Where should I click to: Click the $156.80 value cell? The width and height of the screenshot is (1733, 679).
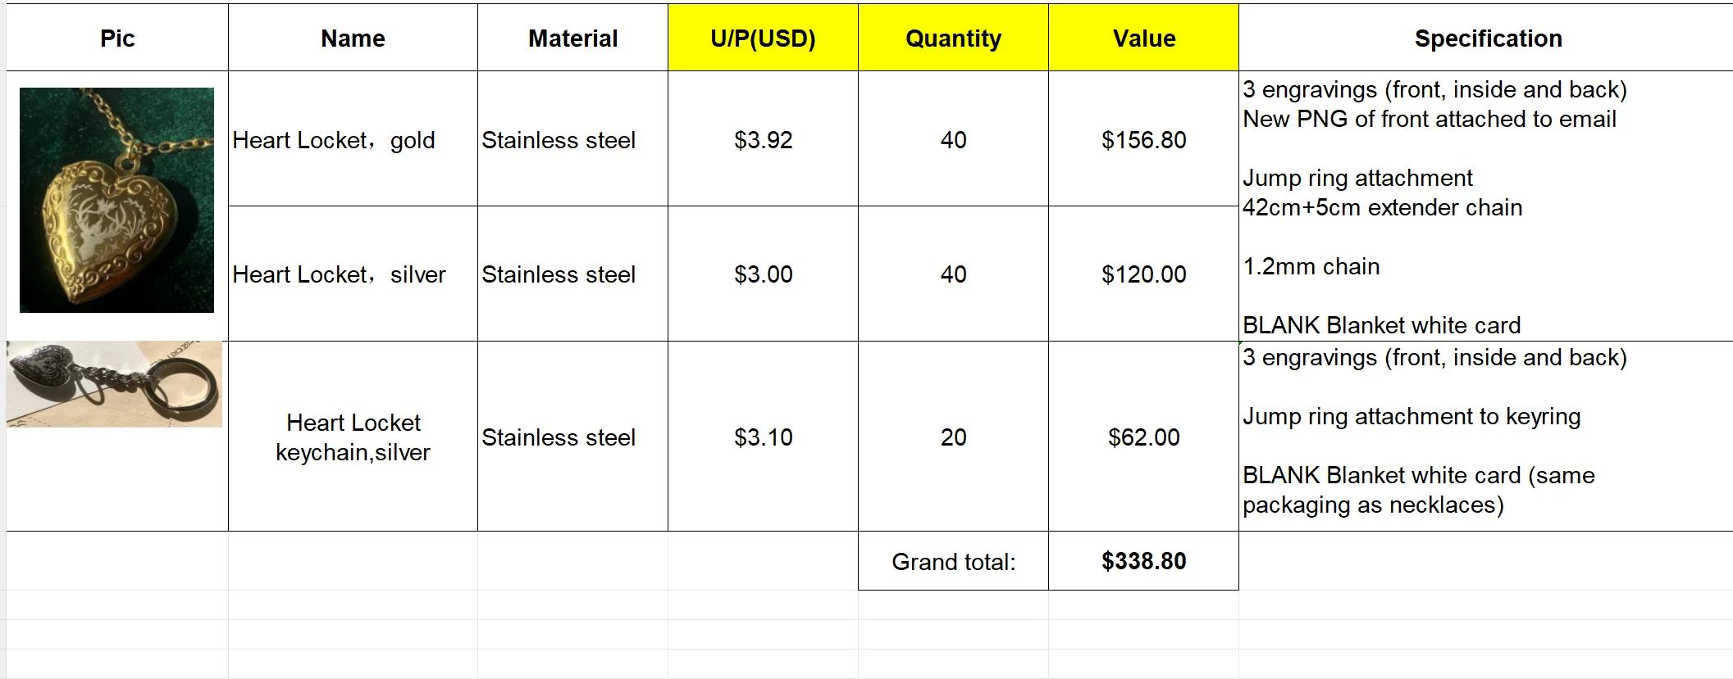point(1143,138)
